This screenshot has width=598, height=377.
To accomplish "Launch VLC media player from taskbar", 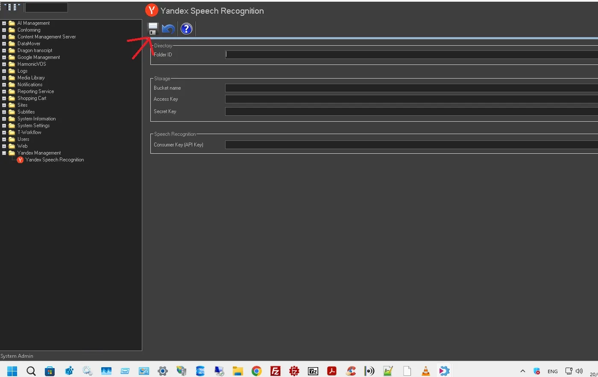I will click(425, 371).
